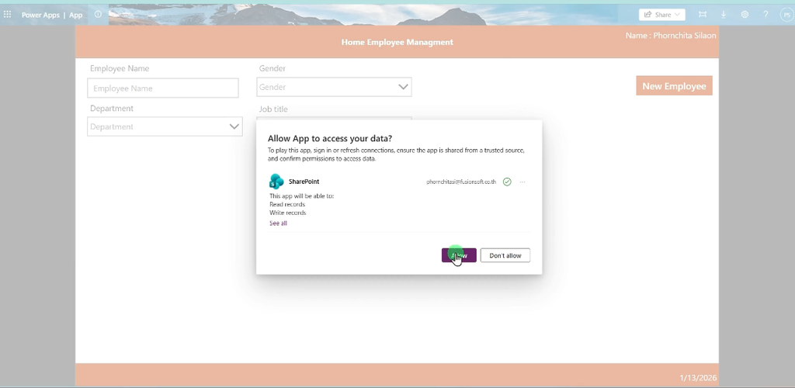Open the PS account avatar

[x=786, y=15]
